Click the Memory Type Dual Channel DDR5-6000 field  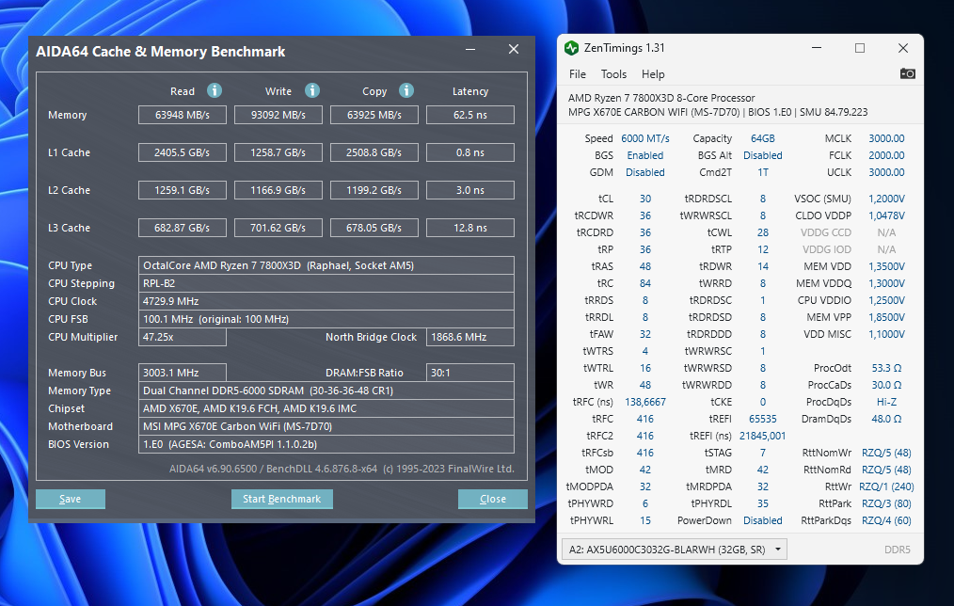[326, 391]
